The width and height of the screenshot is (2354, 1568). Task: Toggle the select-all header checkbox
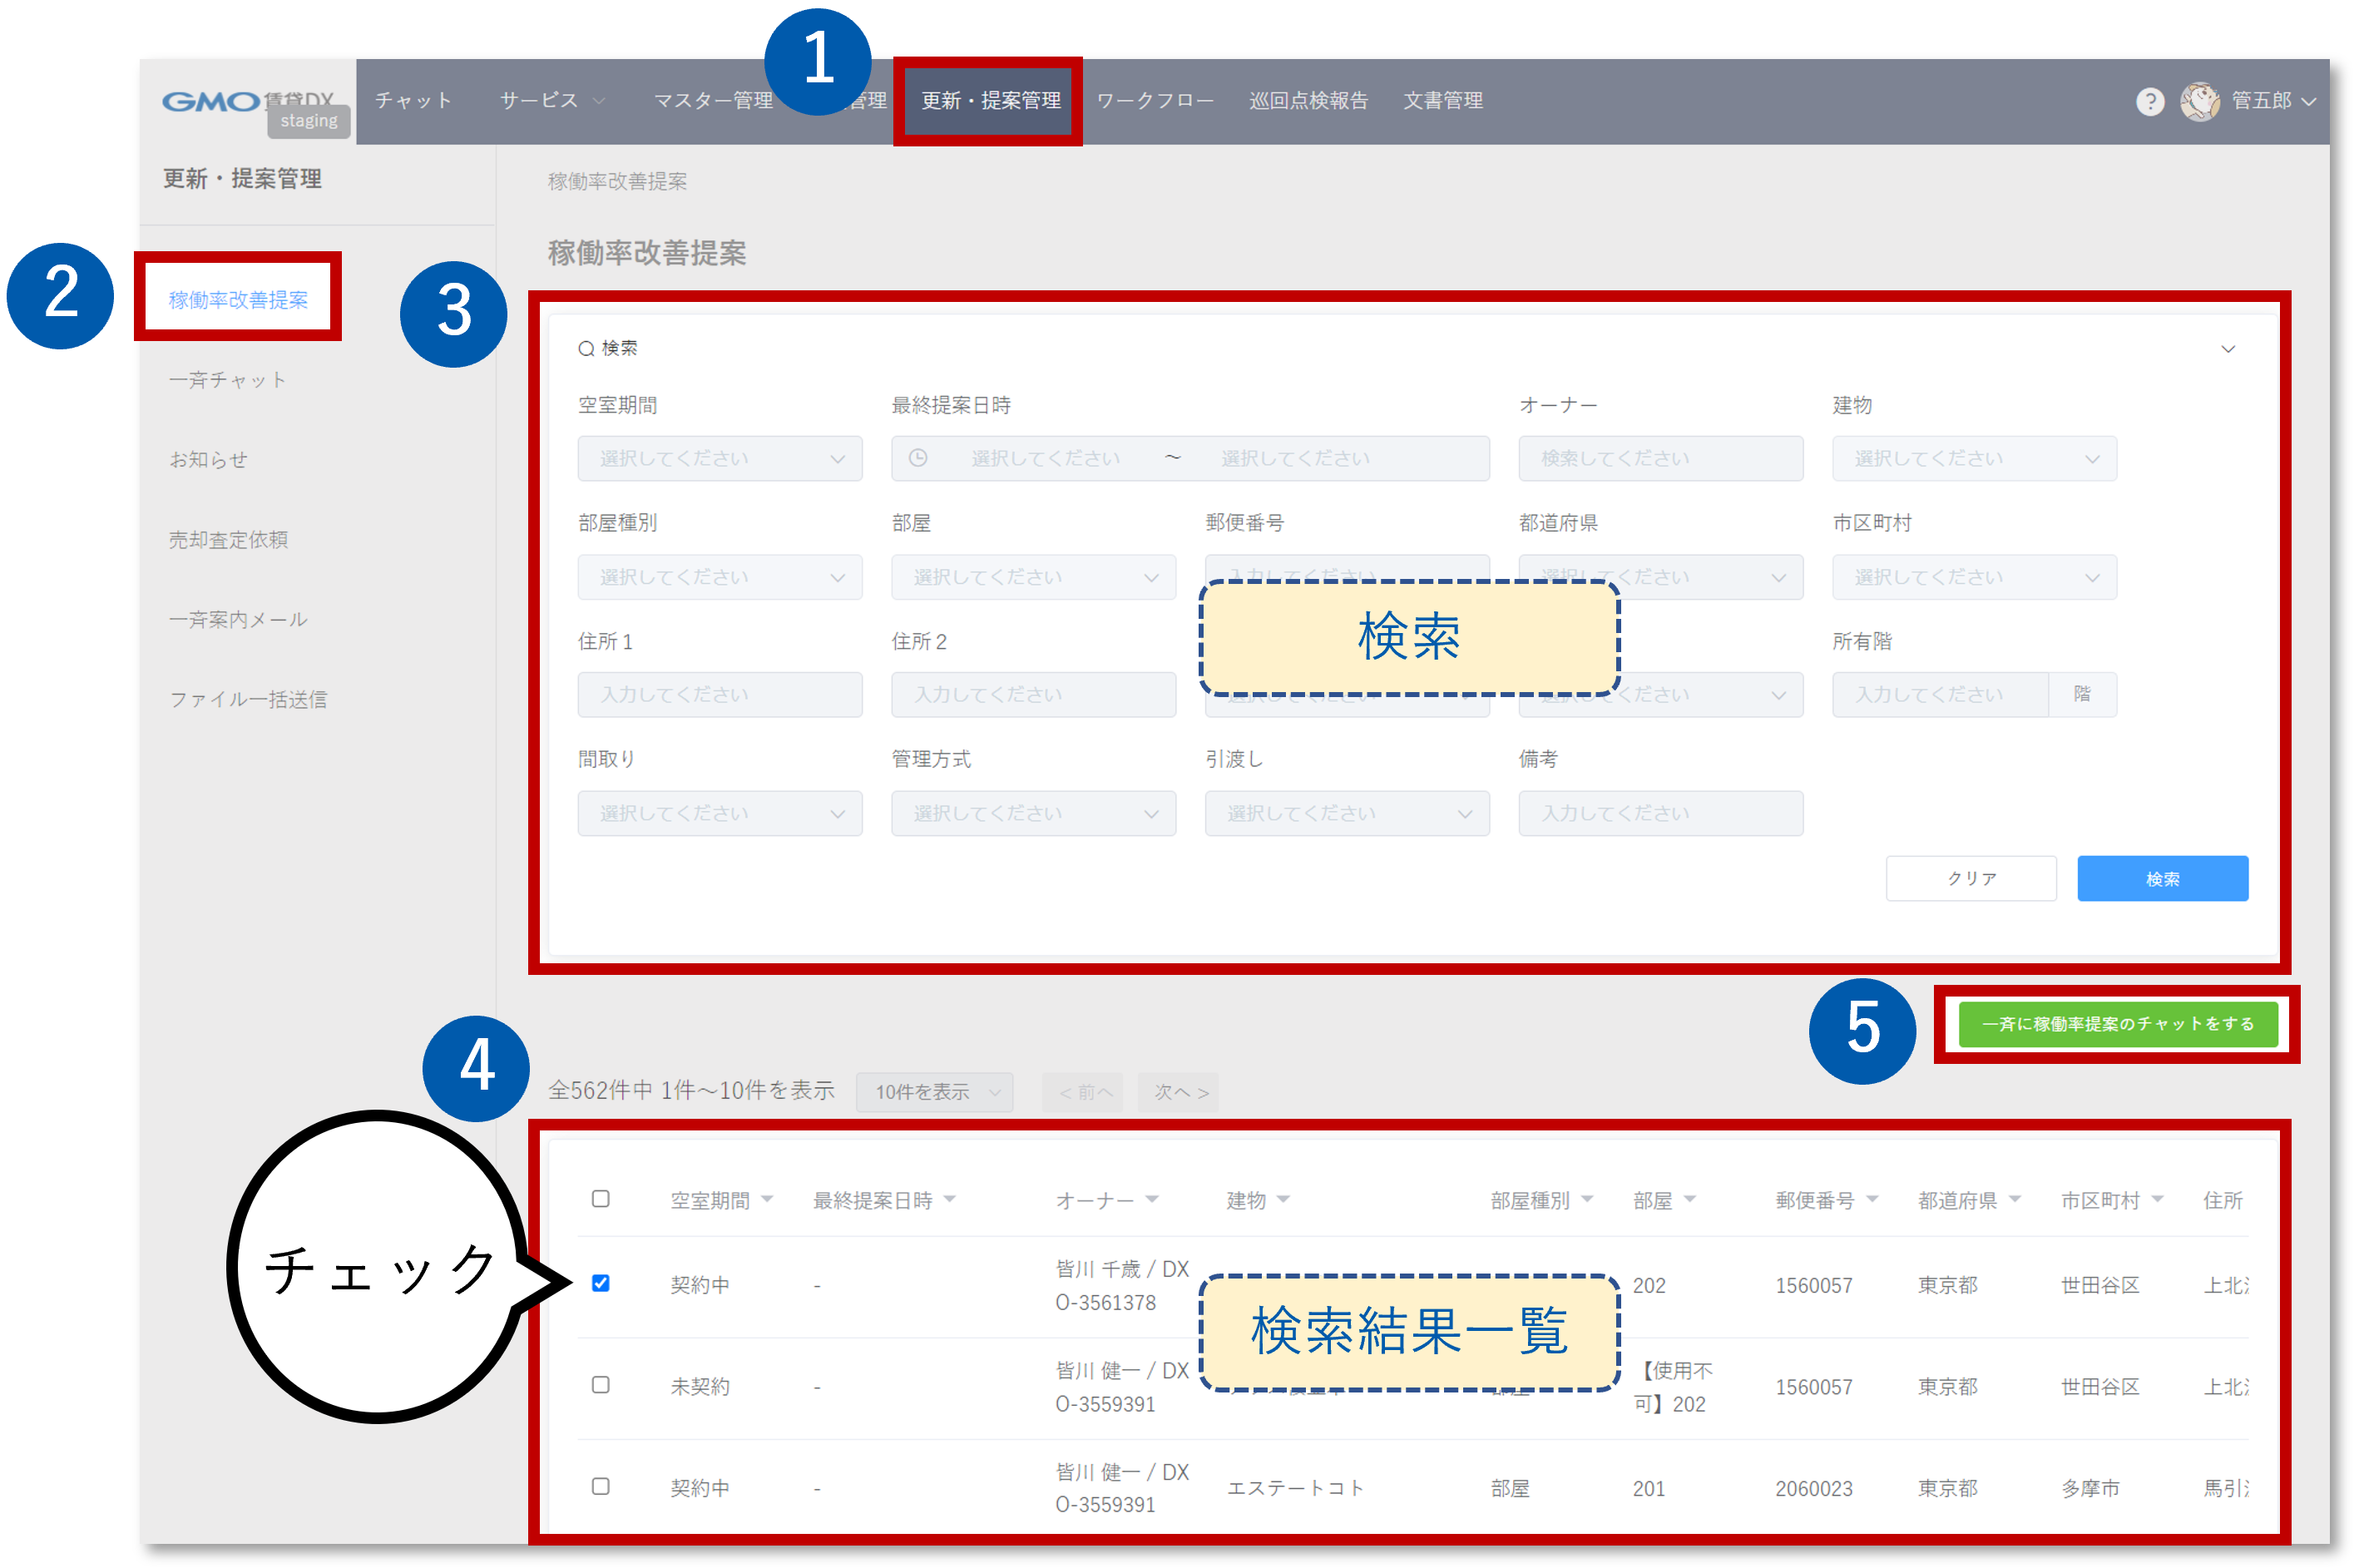(600, 1198)
